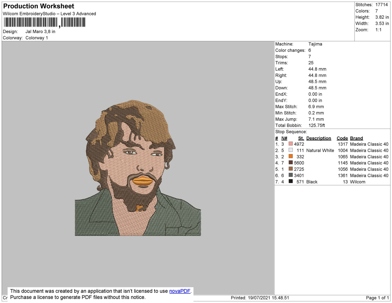Screen dimensions: 392x303
Task: Click the design name 'Jal Maro 3,8 in'
Action: pos(40,31)
